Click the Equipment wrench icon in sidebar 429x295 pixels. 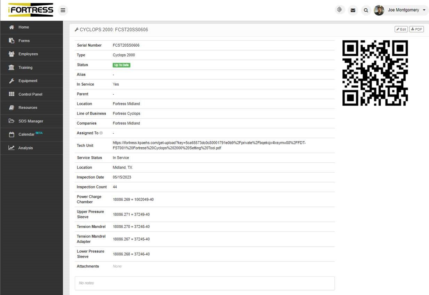[x=11, y=81]
